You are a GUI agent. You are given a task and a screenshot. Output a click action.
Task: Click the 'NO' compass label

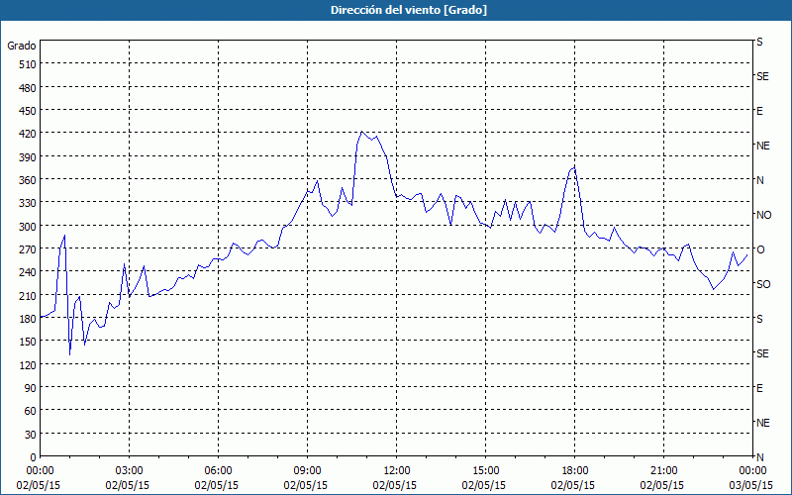[763, 215]
